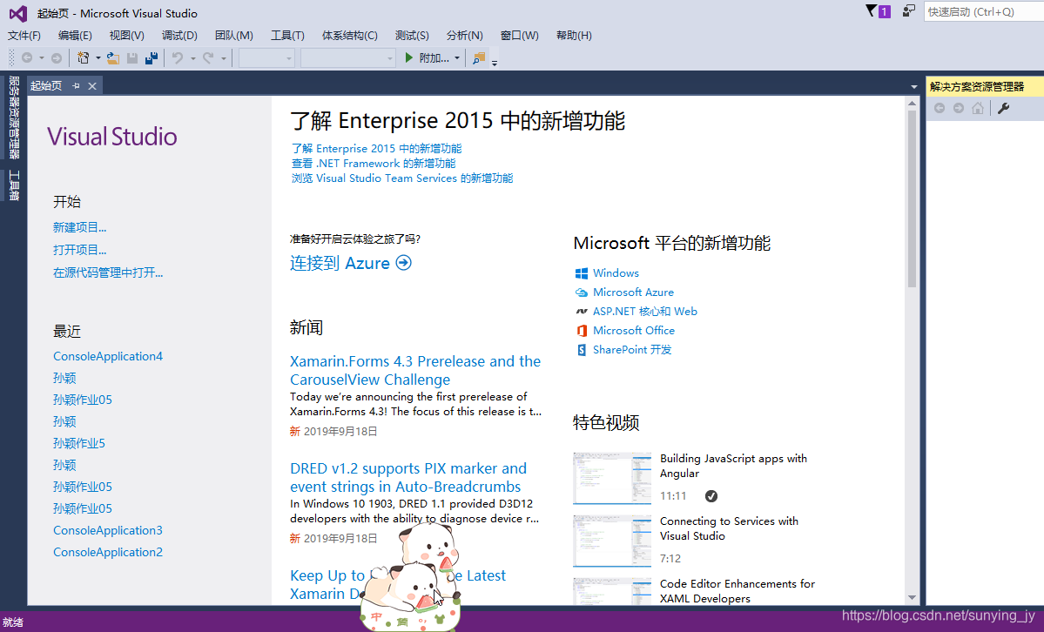This screenshot has width=1044, height=632.
Task: Click the 打开项目... link
Action: (80, 251)
